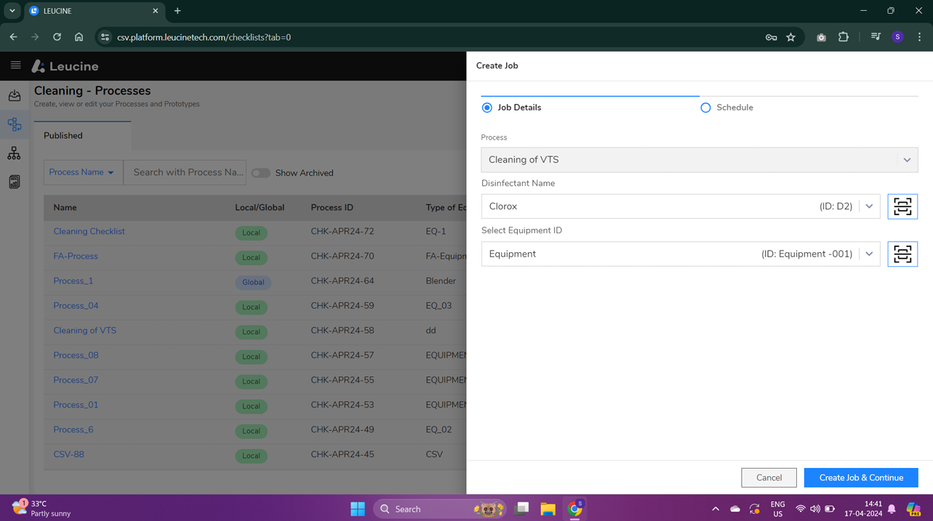
Task: Open the password key icon in address bar
Action: coord(771,37)
